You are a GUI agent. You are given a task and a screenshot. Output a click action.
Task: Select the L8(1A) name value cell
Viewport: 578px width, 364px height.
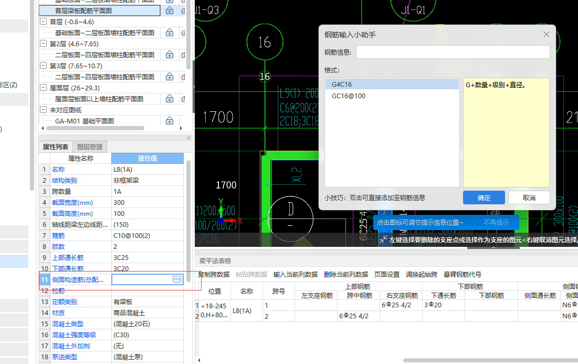pos(148,169)
